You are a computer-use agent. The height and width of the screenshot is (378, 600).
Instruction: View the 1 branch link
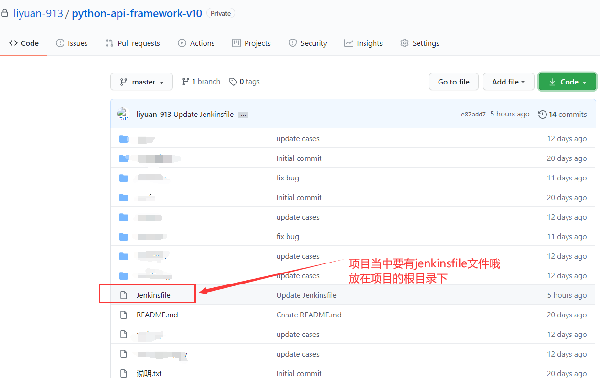(x=201, y=82)
